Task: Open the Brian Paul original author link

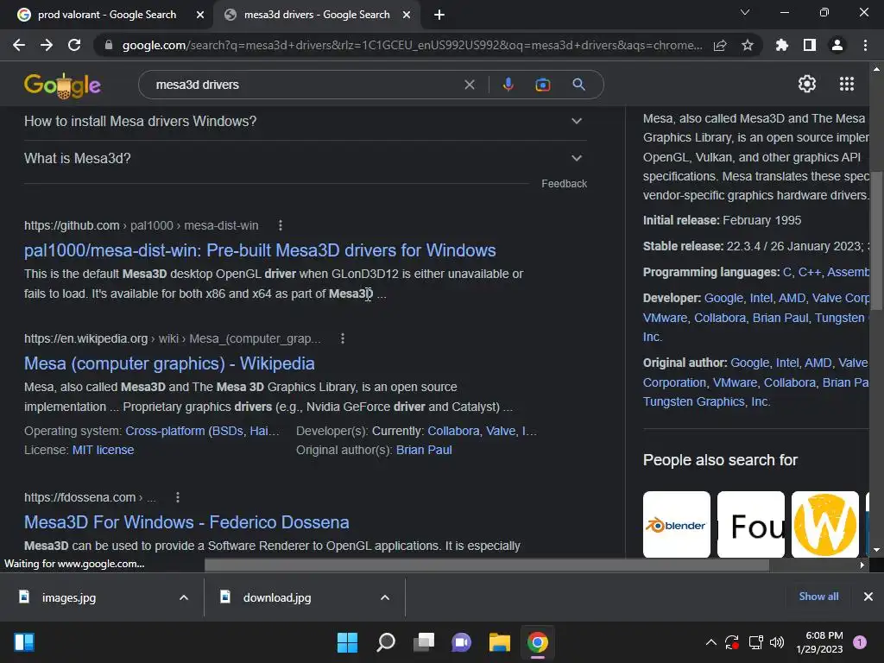Action: (424, 450)
